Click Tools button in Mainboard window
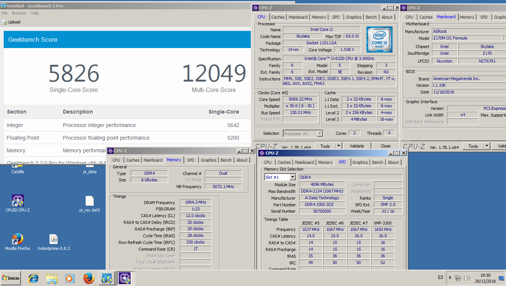This screenshot has width=506, height=286. click(x=473, y=146)
